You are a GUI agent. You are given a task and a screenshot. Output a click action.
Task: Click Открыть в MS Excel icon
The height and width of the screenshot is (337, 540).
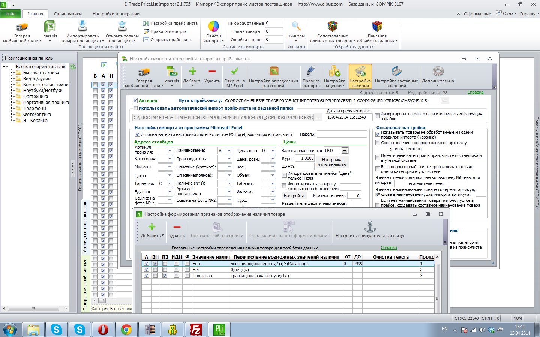click(235, 77)
